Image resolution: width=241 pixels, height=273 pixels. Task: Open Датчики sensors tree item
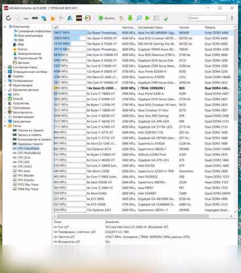click(x=23, y=63)
